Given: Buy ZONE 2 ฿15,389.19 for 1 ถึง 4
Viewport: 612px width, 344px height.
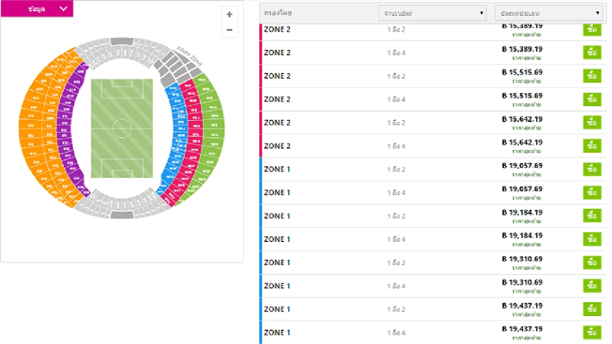Looking at the screenshot, I should pyautogui.click(x=592, y=53).
